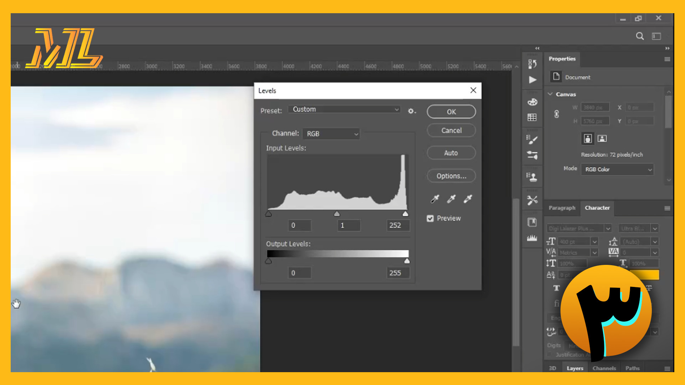Click the Options... button
Image resolution: width=685 pixels, height=385 pixels.
pyautogui.click(x=451, y=176)
